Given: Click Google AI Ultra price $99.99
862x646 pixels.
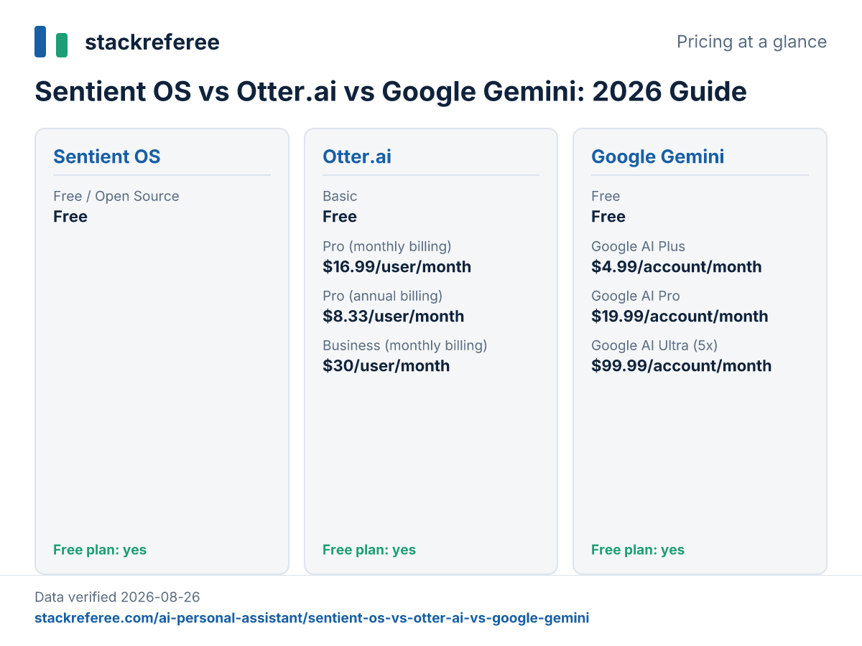Looking at the screenshot, I should [x=681, y=366].
